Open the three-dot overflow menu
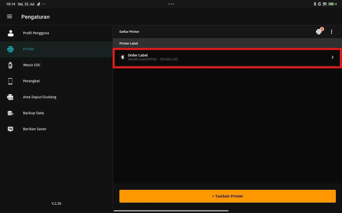The height and width of the screenshot is (213, 342). pos(332,32)
